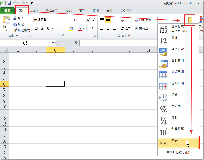This screenshot has width=204, height=160.
Task: Align cell text right
Action: pos(114,28)
